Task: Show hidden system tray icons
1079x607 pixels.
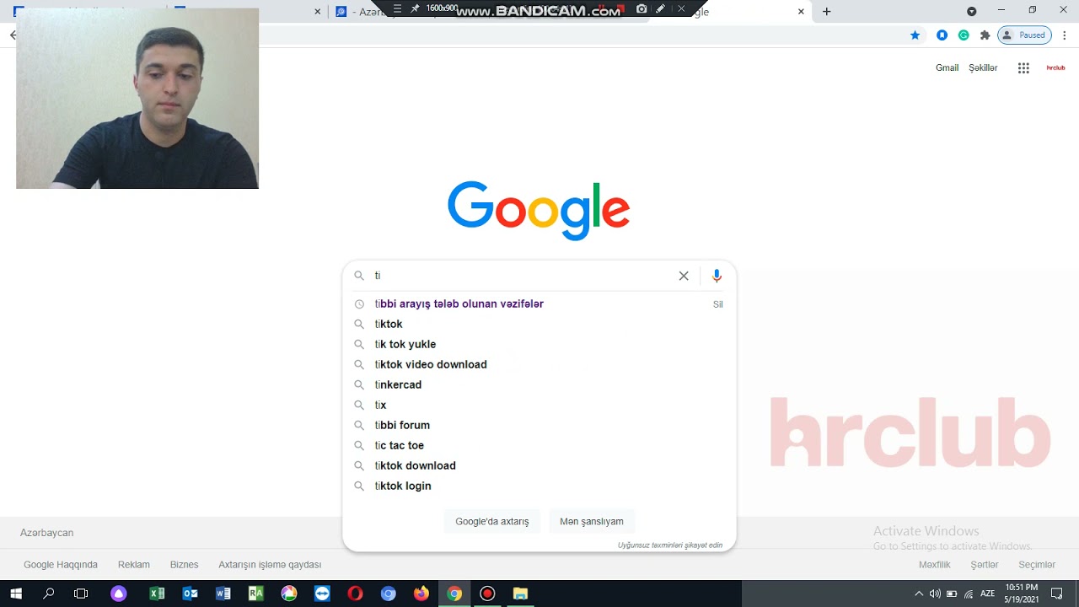Action: (x=919, y=594)
